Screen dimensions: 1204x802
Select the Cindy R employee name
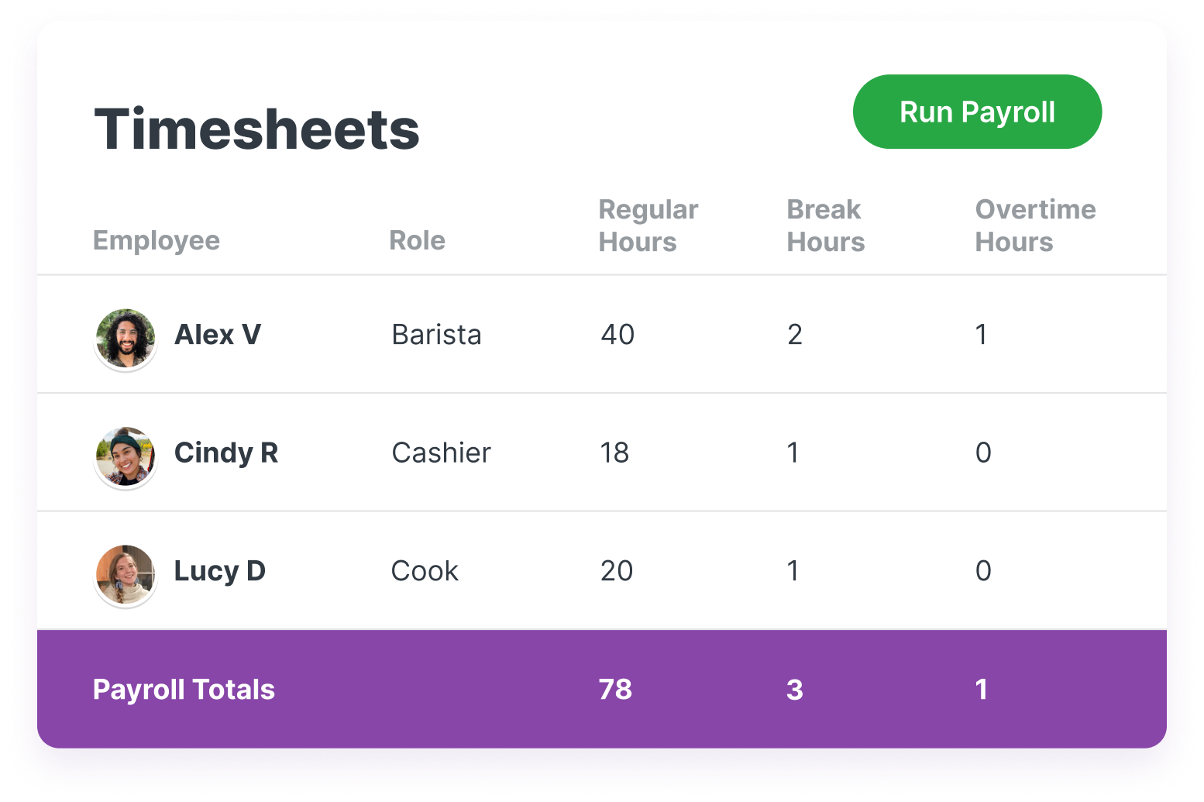226,453
